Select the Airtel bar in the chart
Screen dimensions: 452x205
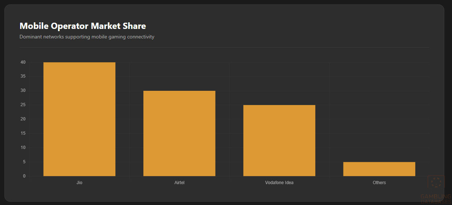click(x=179, y=134)
